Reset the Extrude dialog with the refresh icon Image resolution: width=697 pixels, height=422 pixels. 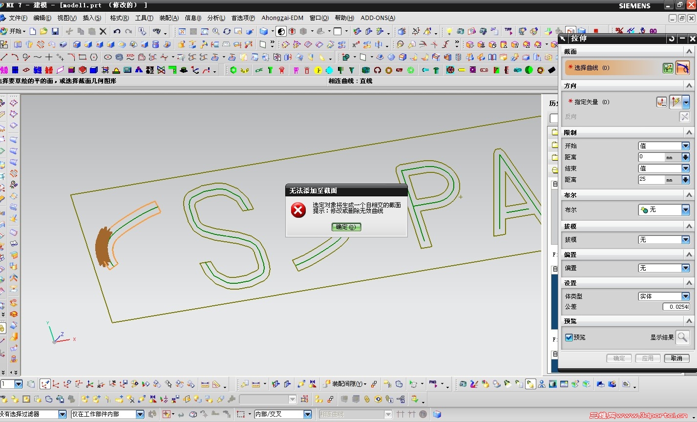tap(672, 38)
